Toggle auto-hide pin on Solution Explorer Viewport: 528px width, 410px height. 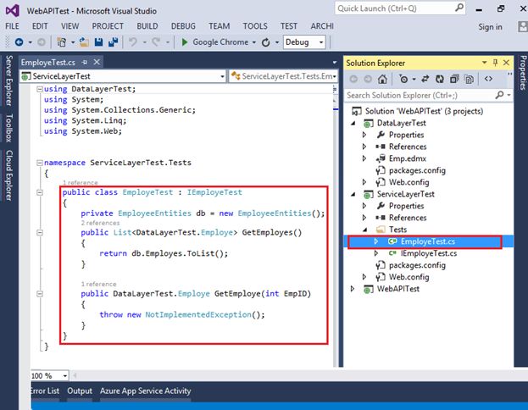click(x=495, y=63)
